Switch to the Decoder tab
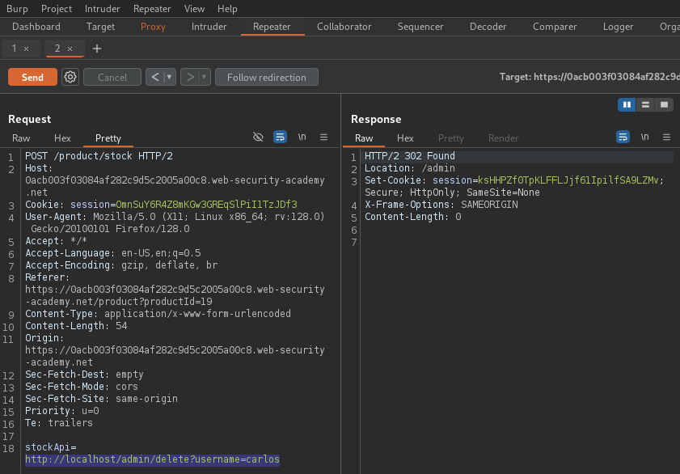This screenshot has height=474, width=680. tap(488, 27)
